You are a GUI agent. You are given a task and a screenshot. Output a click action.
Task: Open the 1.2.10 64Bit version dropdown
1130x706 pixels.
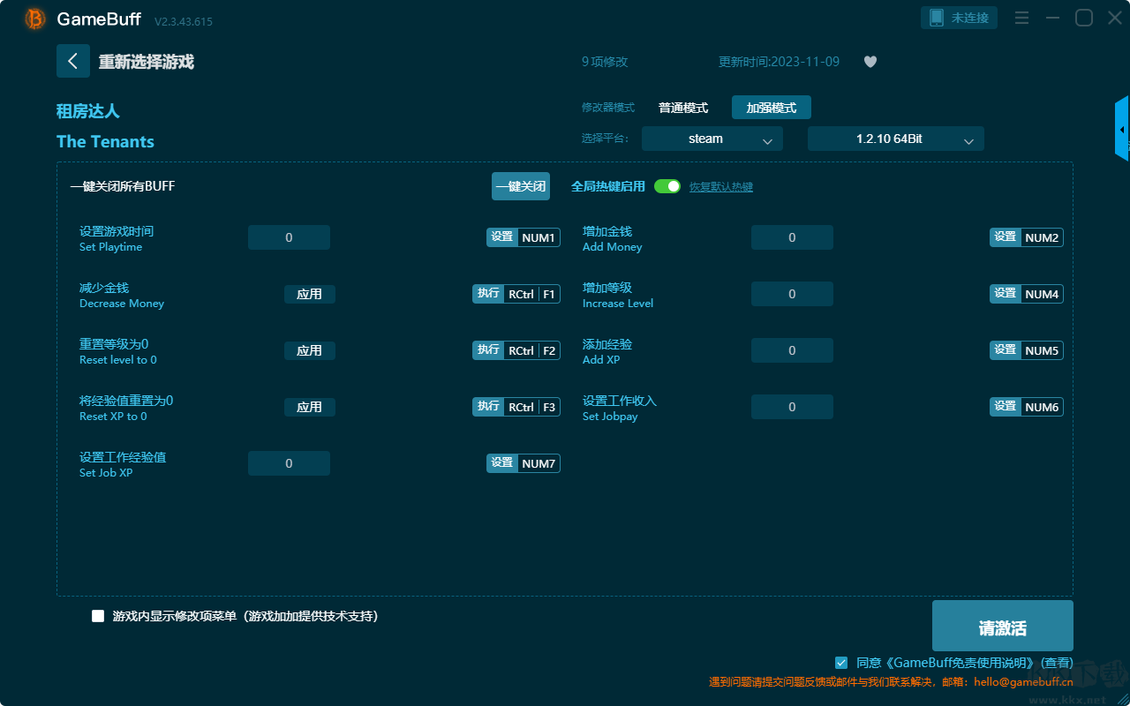[x=896, y=139]
